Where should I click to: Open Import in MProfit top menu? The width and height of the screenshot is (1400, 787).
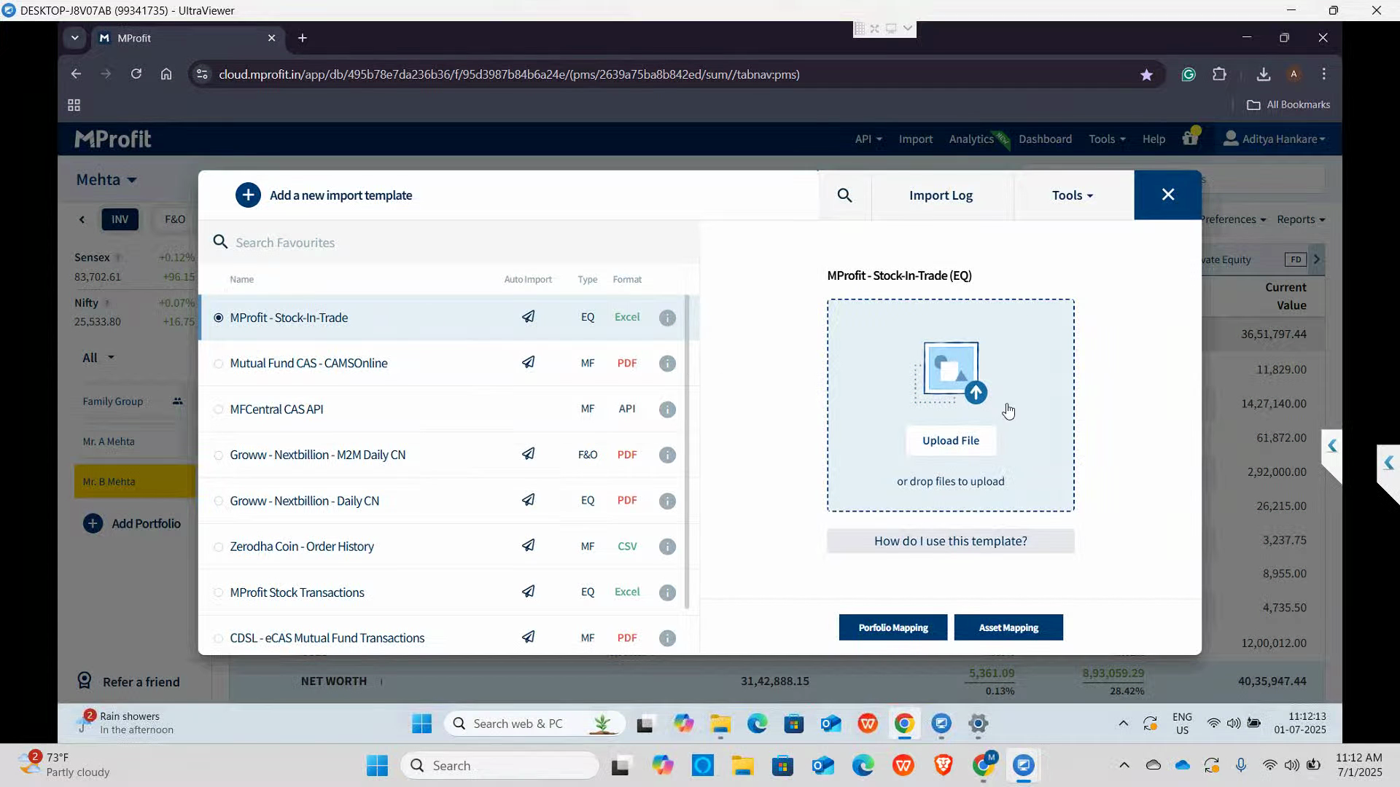click(915, 138)
